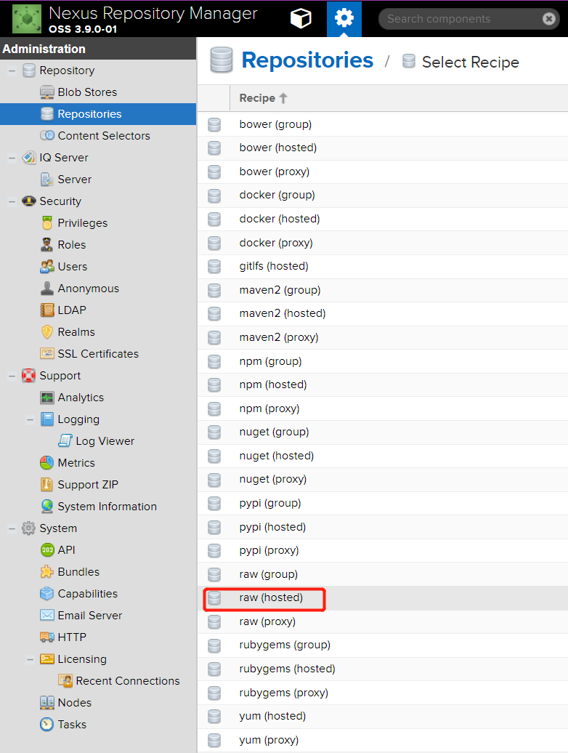Click the Tasks clock icon
This screenshot has height=753, width=568.
coord(47,724)
